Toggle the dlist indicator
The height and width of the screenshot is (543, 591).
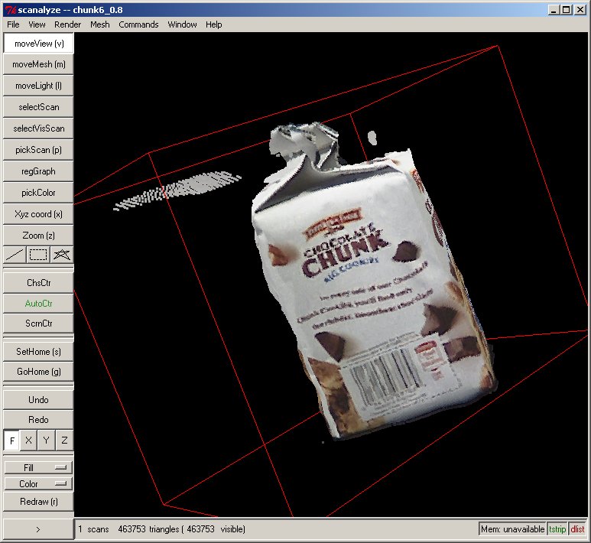pyautogui.click(x=577, y=528)
